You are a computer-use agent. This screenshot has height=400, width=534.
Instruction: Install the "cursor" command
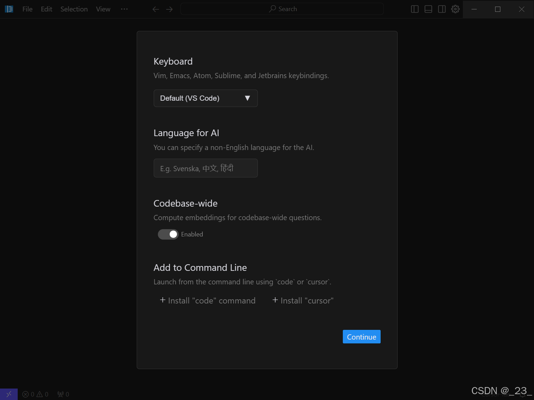[303, 301]
